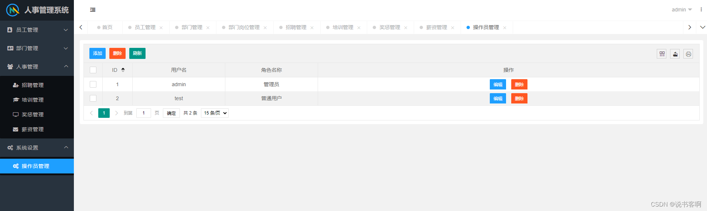
Task: Open the vertical dots menu beside admin
Action: (x=701, y=10)
